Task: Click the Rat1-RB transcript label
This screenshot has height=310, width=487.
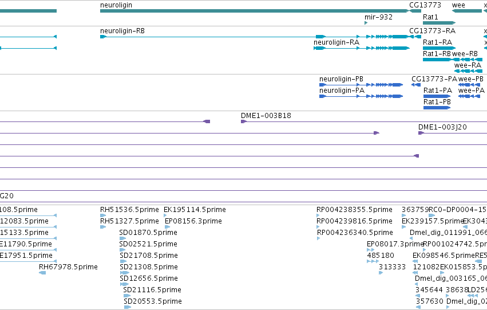Action: 437,53
